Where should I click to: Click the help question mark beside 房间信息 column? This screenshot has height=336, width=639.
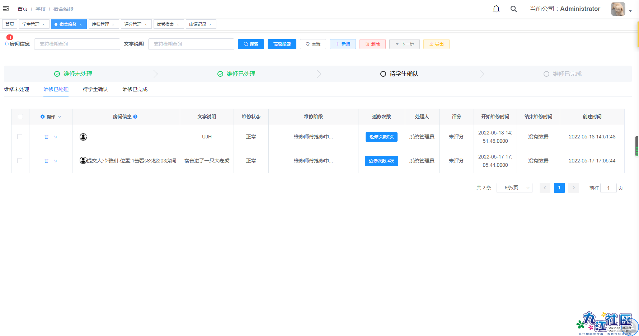click(x=135, y=117)
